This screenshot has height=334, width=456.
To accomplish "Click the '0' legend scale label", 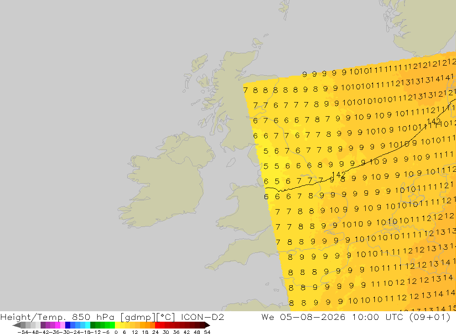I will (x=116, y=332).
